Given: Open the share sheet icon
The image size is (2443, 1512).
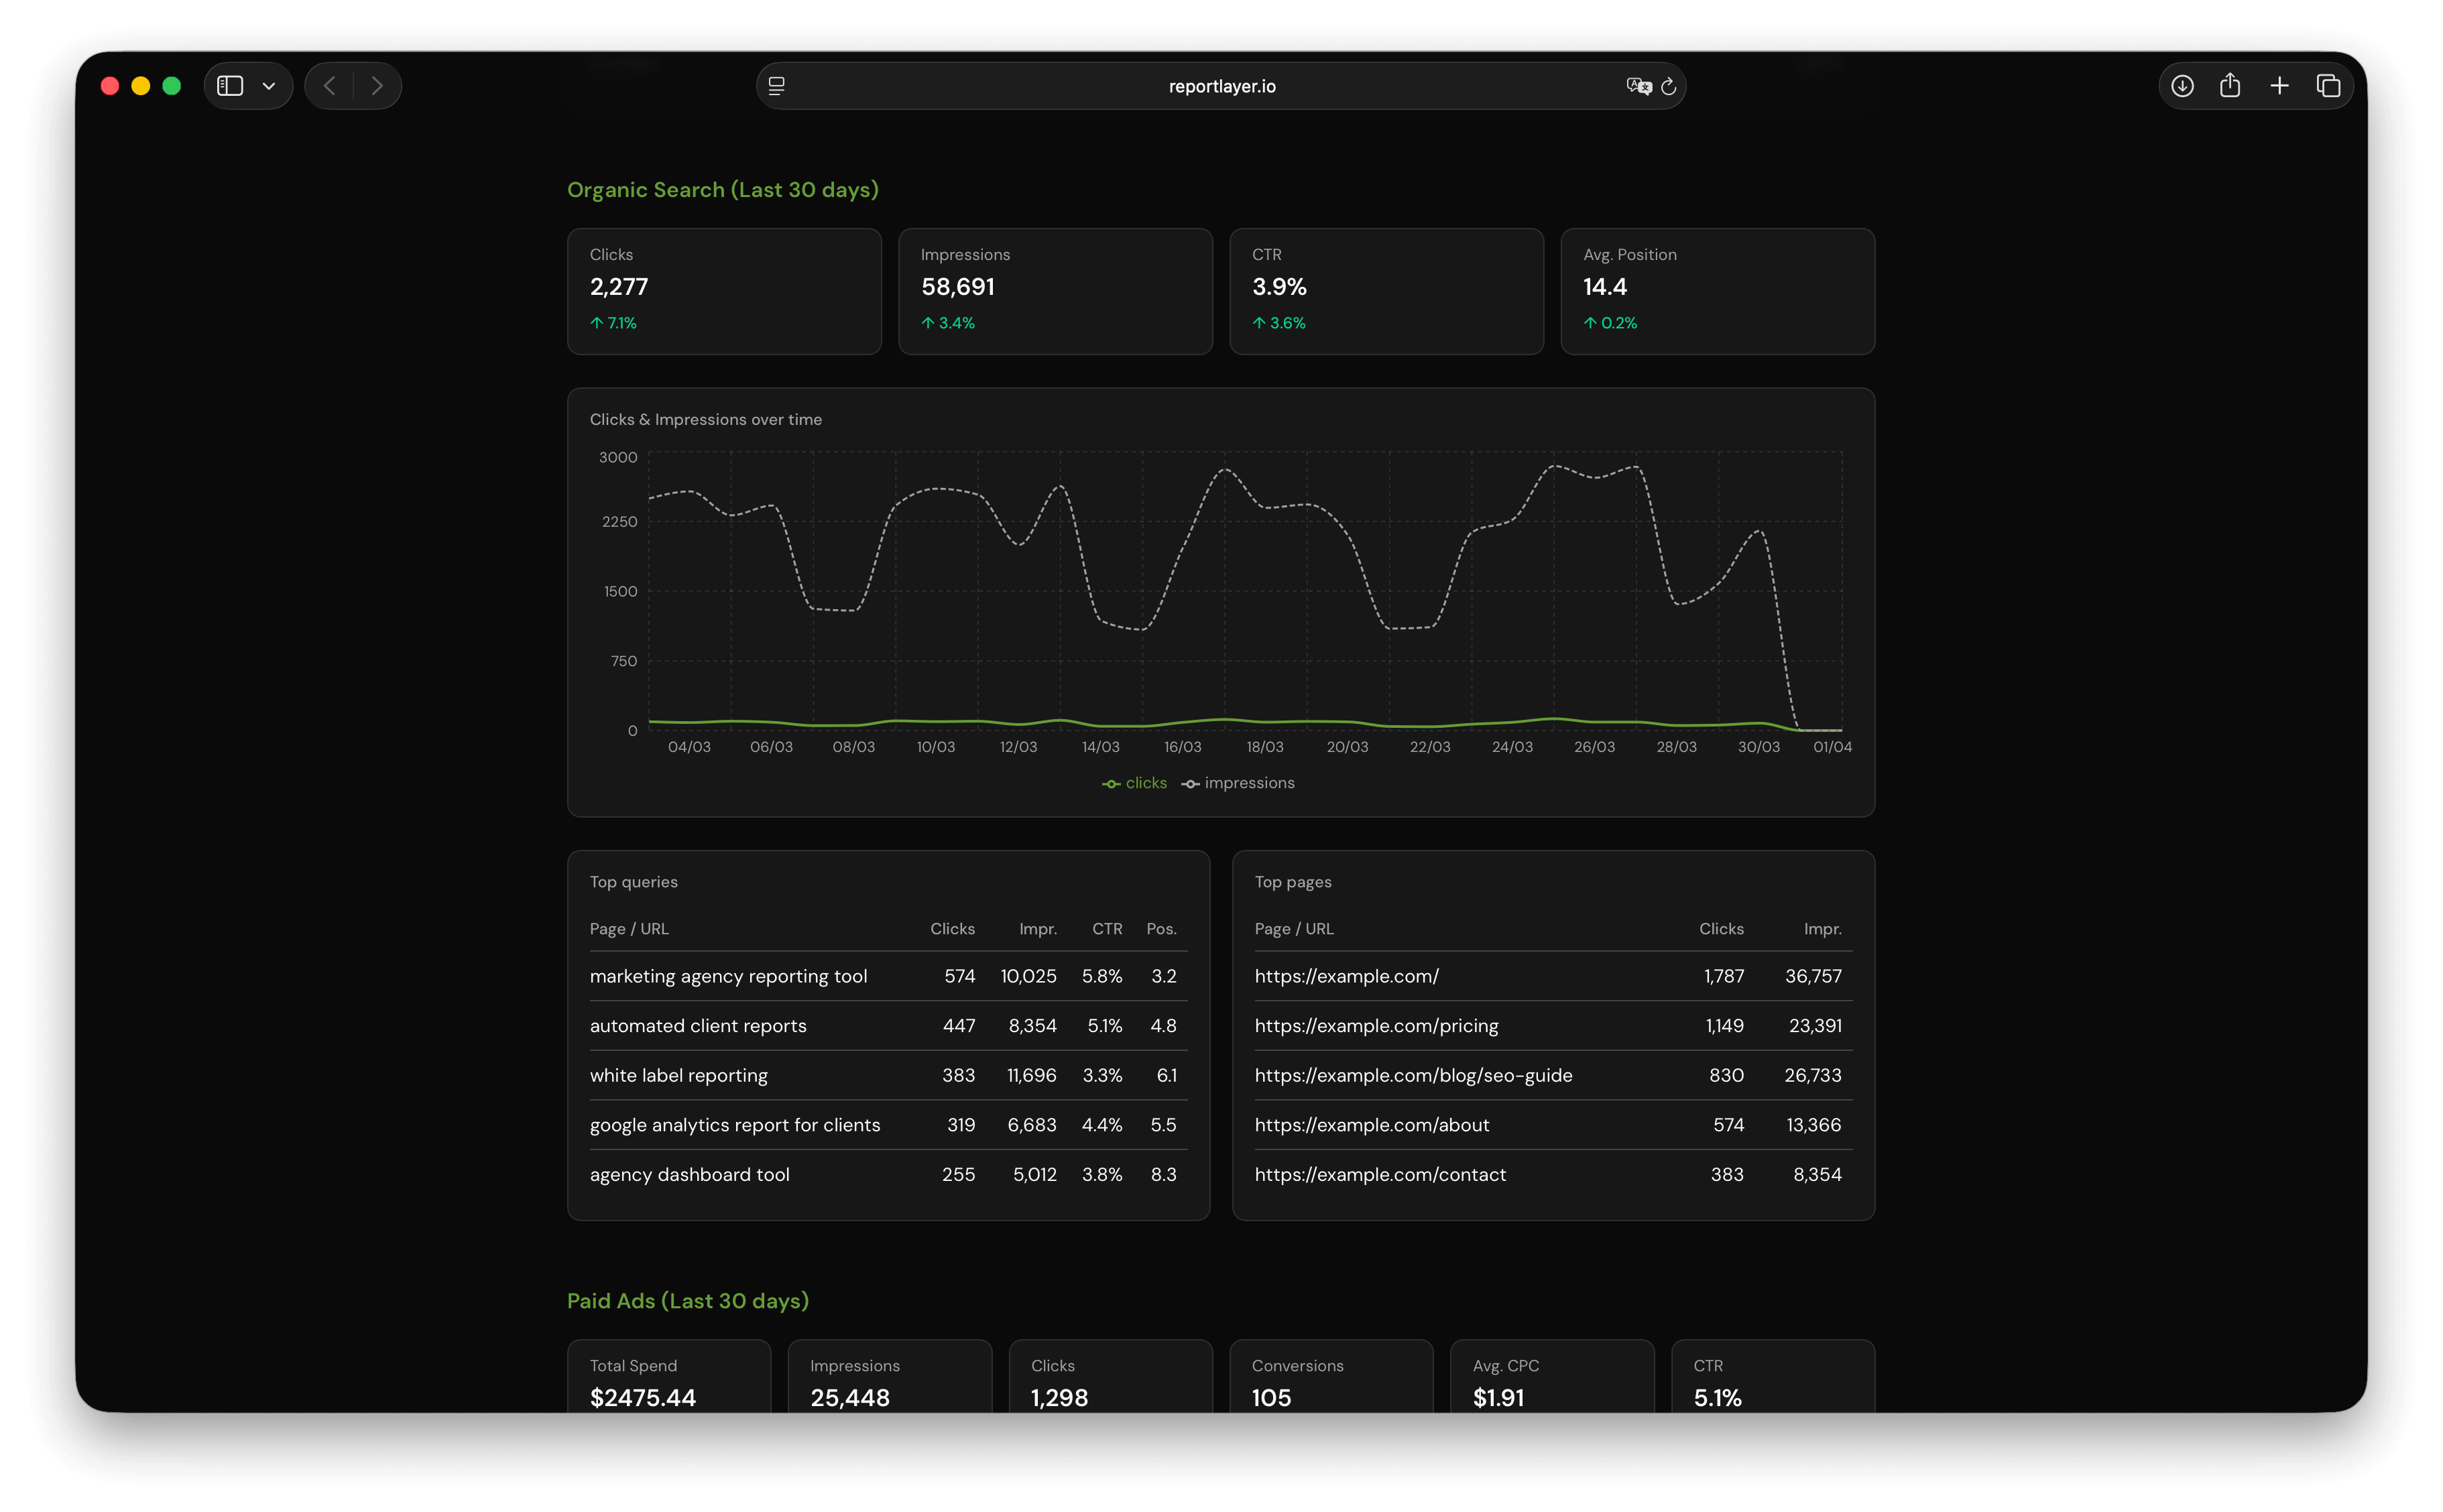Looking at the screenshot, I should coord(2230,86).
